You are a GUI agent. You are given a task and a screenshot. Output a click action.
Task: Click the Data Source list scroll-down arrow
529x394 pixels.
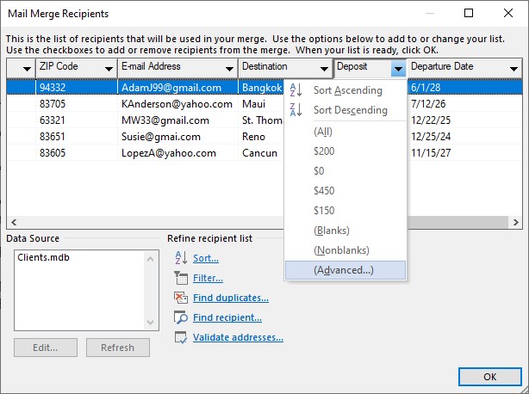pyautogui.click(x=151, y=323)
